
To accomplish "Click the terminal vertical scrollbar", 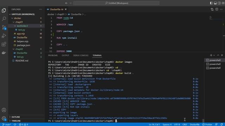I will (203, 120).
